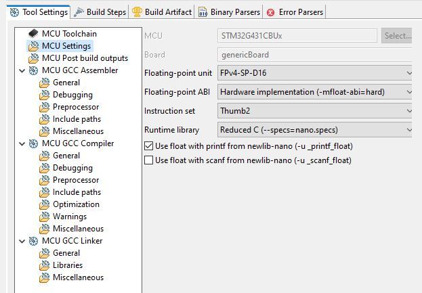Viewport: 422px width, 293px height.
Task: Click the MCU Post build outputs folder icon
Action: click(x=33, y=58)
